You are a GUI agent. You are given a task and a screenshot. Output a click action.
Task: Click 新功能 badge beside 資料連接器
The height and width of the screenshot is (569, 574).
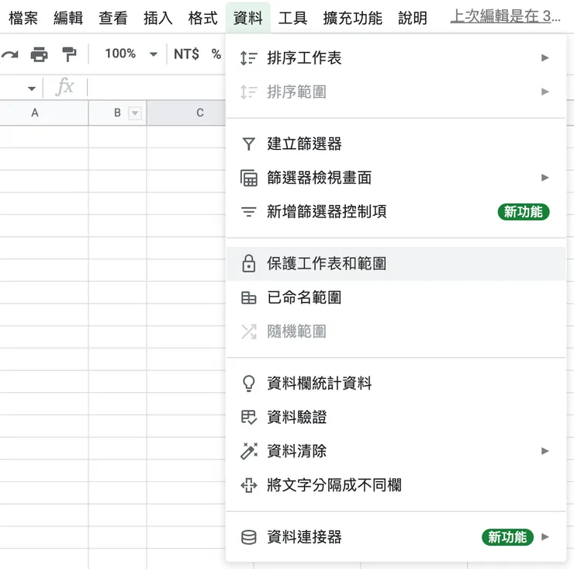507,537
